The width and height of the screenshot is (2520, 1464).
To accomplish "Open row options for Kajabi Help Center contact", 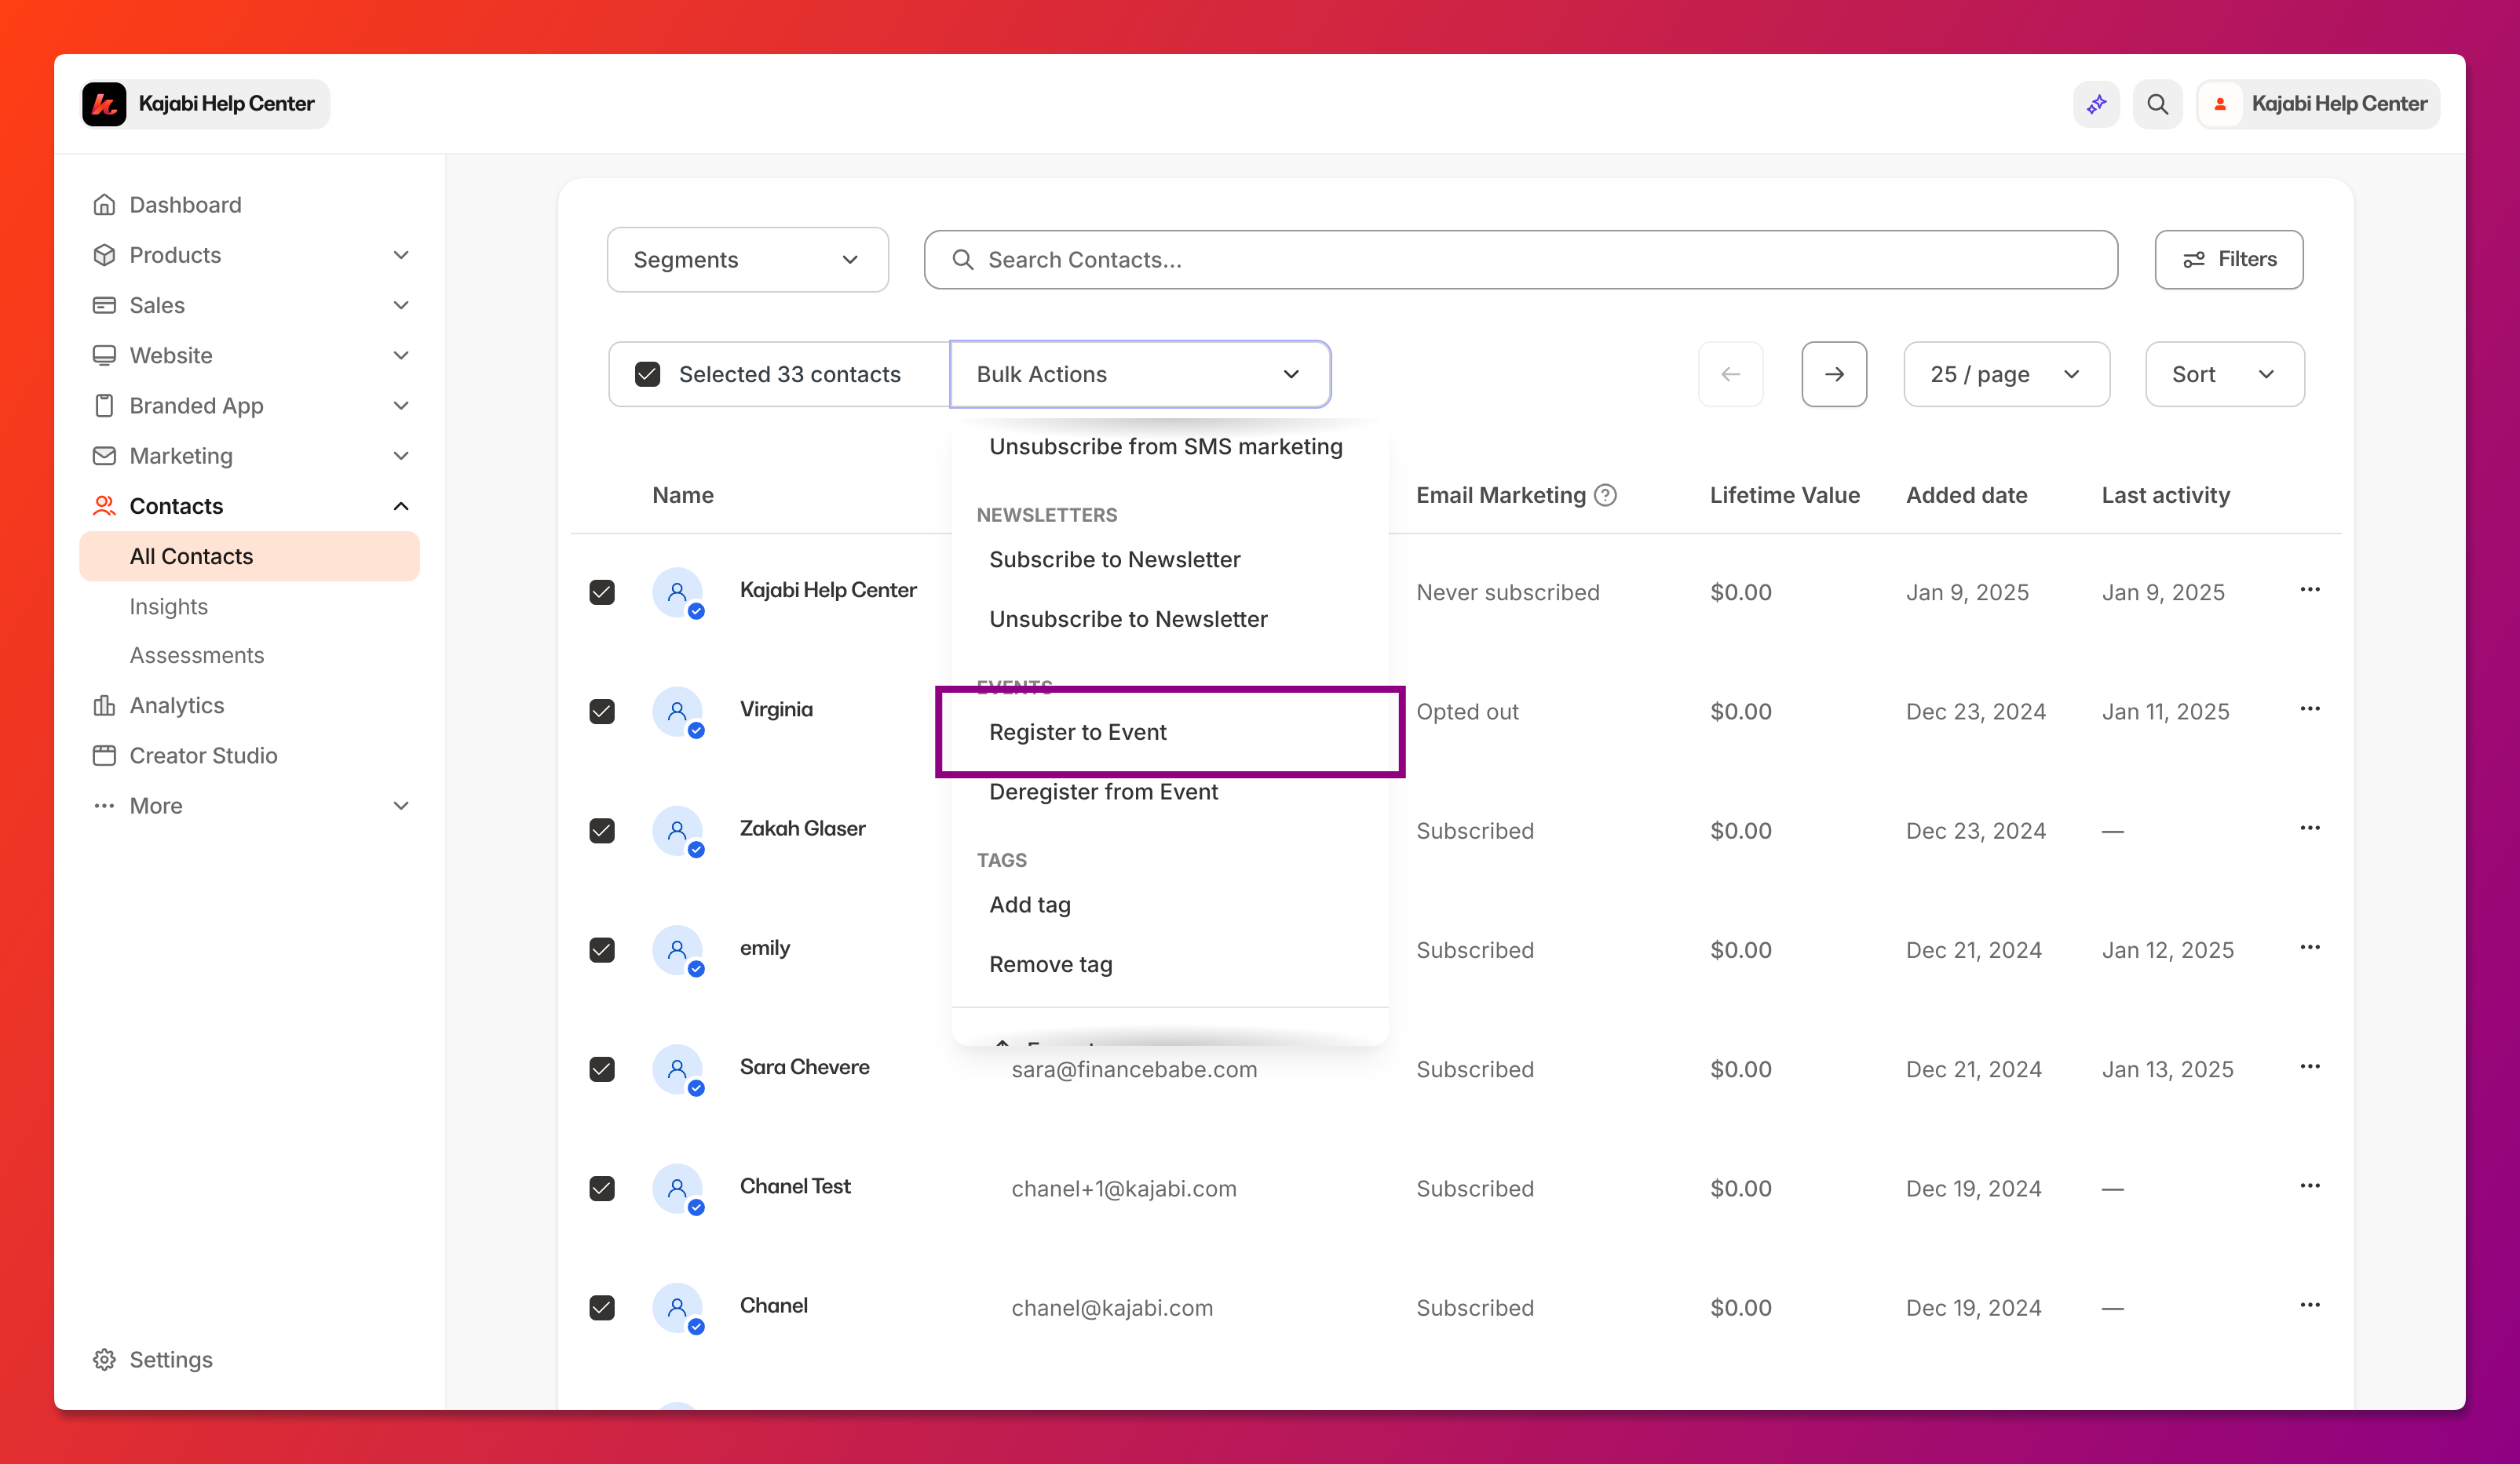I will pyautogui.click(x=2310, y=589).
